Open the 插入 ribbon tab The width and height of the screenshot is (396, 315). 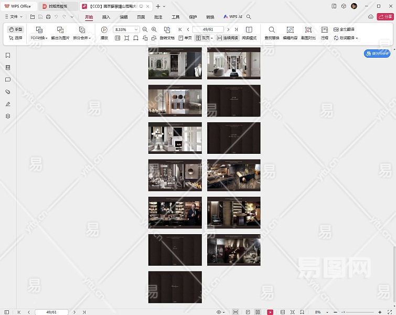106,17
